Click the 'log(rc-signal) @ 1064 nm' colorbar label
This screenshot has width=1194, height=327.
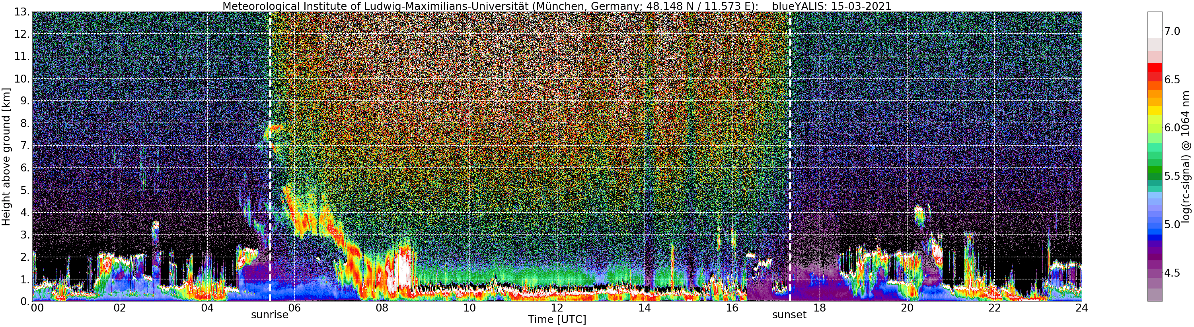pyautogui.click(x=1186, y=156)
